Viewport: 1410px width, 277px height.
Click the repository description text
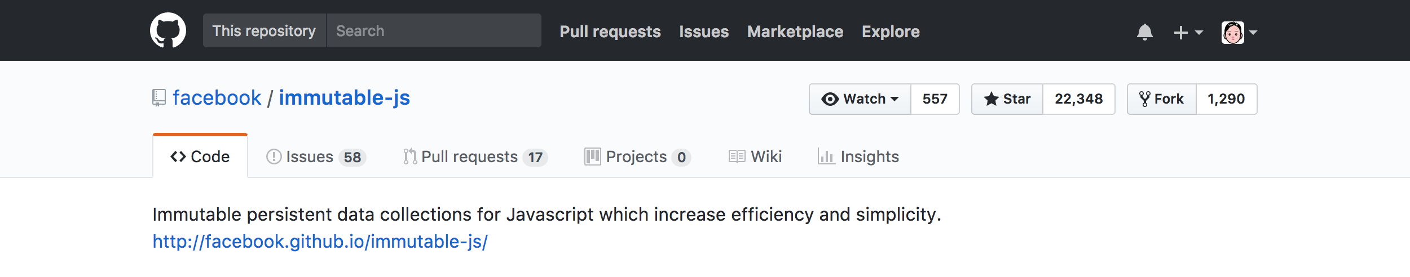[x=547, y=215]
